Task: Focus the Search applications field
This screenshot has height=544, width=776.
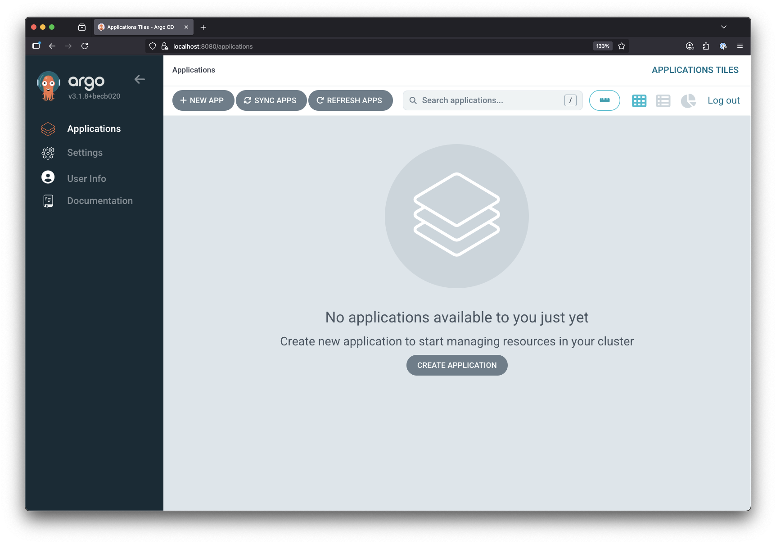Action: [x=492, y=100]
